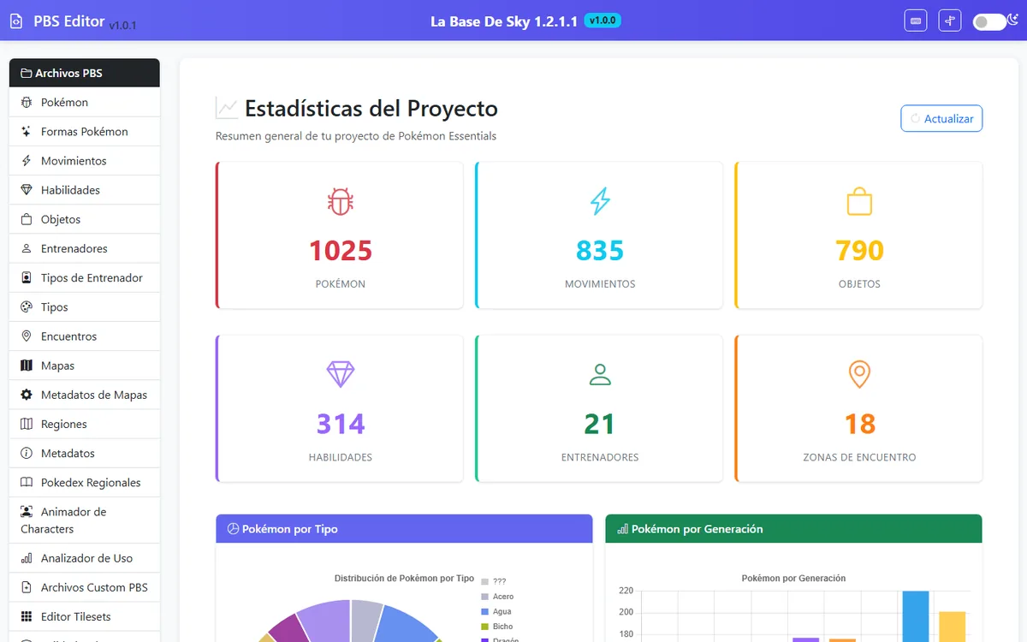
Task: Click the gem icon on Habilidades card
Action: click(341, 375)
